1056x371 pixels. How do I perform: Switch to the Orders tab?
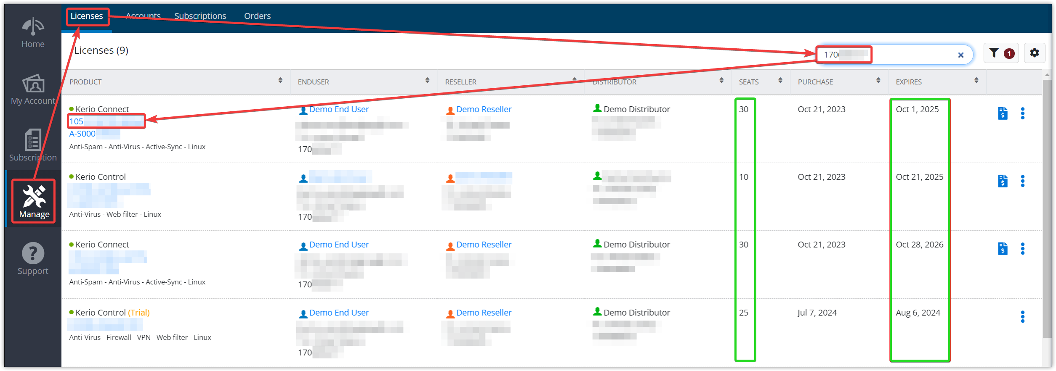[258, 16]
